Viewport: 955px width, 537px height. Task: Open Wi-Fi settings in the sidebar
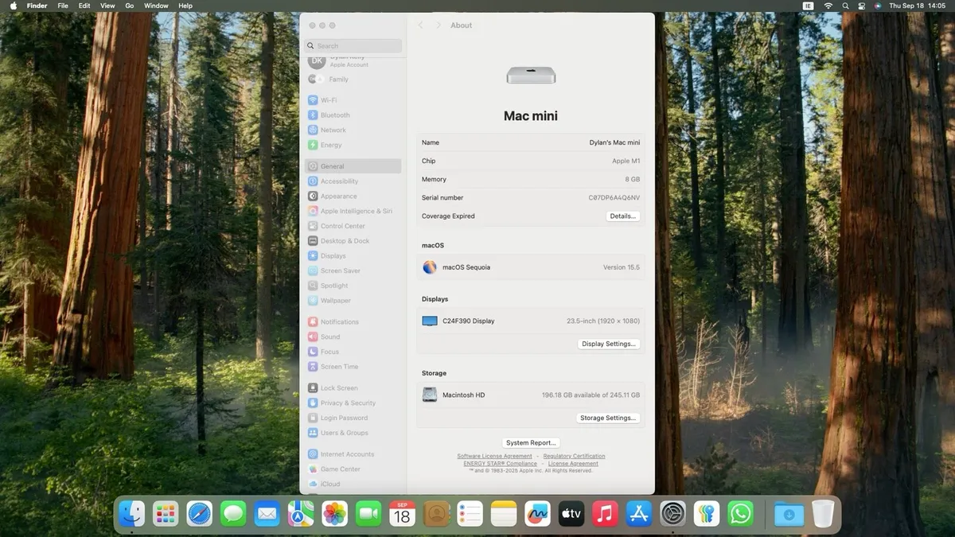(x=353, y=100)
